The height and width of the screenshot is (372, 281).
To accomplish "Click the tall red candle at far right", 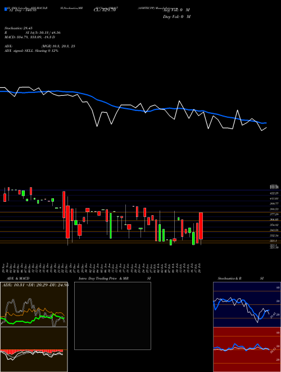I will [x=201, y=226].
